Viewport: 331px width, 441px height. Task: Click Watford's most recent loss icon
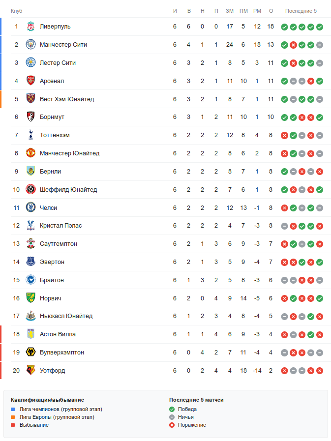click(320, 371)
